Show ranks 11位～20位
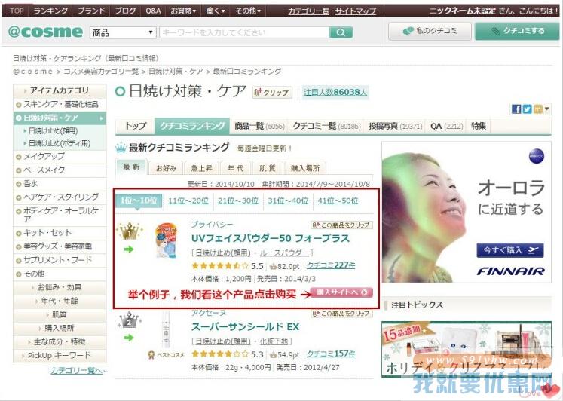 [188, 200]
